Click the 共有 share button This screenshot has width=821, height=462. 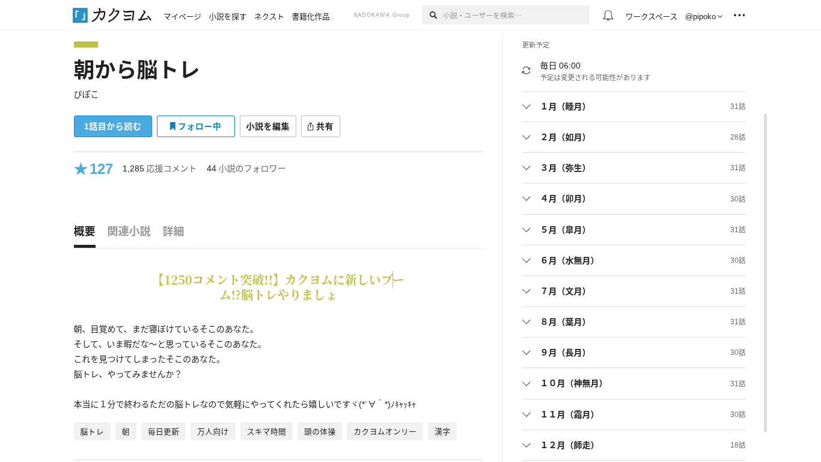(x=320, y=126)
